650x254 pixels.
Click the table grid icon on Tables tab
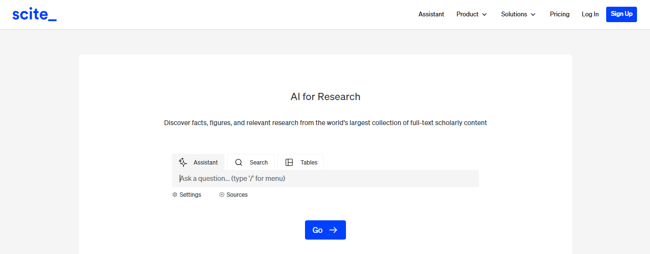click(x=289, y=162)
